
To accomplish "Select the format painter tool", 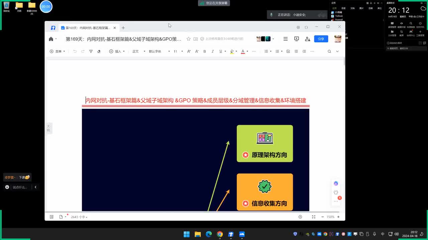I will pyautogui.click(x=91, y=51).
